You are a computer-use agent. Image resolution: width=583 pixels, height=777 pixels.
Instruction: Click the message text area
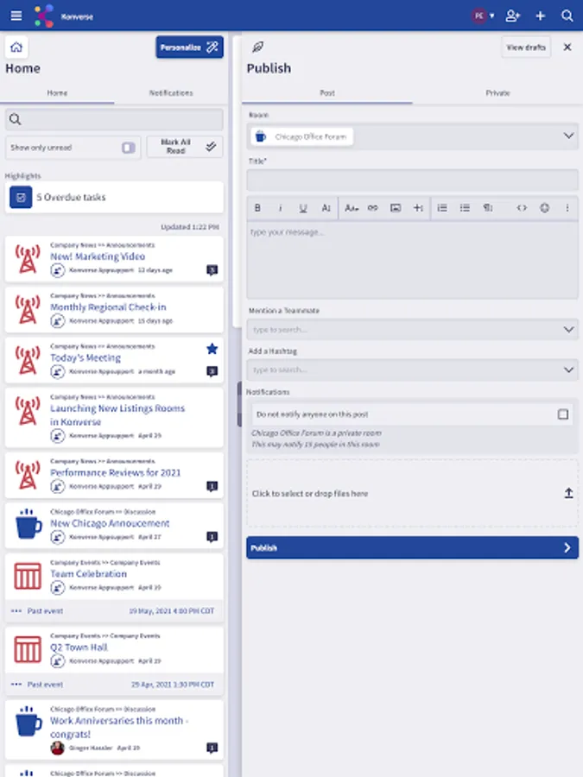413,261
